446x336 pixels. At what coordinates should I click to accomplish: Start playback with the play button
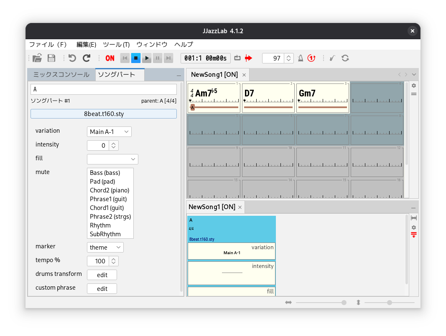(147, 58)
